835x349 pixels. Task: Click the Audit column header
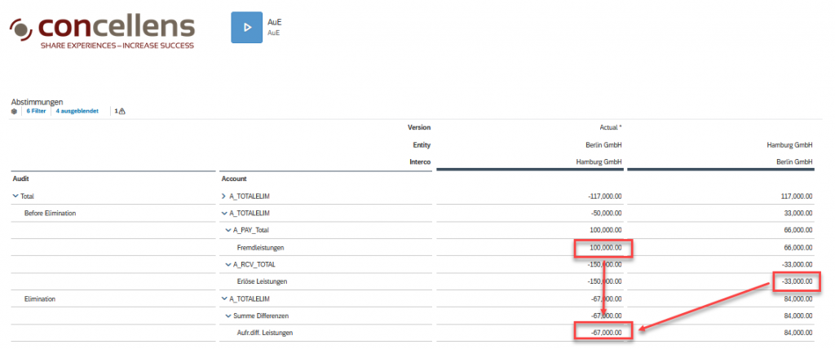(x=21, y=178)
